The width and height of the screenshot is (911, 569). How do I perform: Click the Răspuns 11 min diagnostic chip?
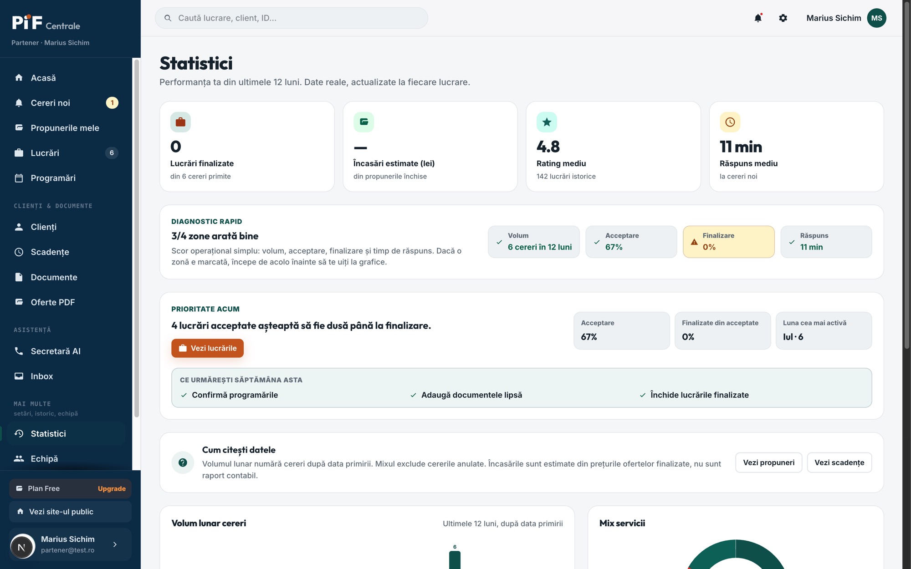click(x=826, y=242)
